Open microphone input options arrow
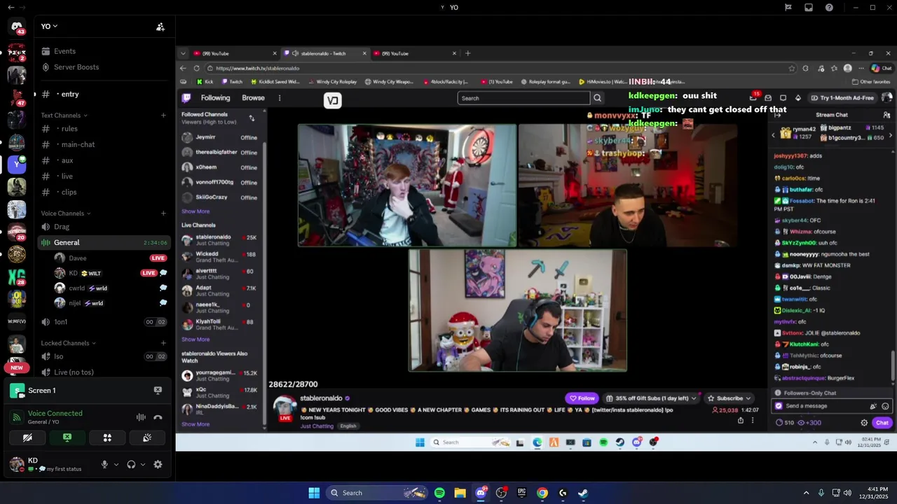897x504 pixels. 116,464
